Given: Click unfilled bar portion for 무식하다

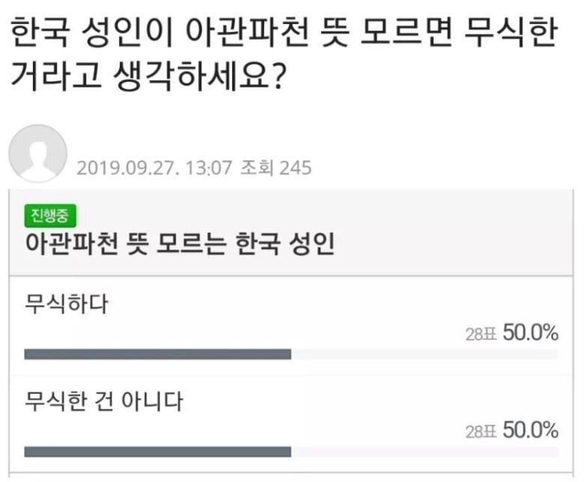Looking at the screenshot, I should tap(424, 354).
